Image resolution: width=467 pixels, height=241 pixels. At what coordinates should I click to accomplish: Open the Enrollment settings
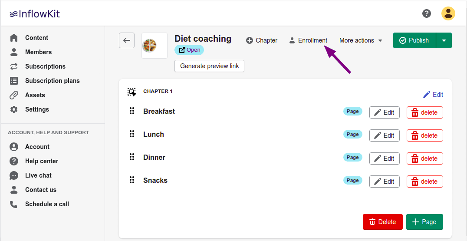tap(308, 40)
